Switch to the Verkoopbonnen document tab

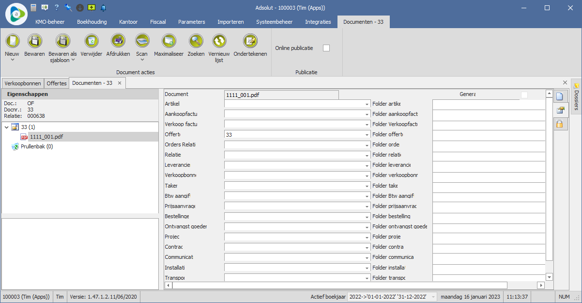point(23,83)
